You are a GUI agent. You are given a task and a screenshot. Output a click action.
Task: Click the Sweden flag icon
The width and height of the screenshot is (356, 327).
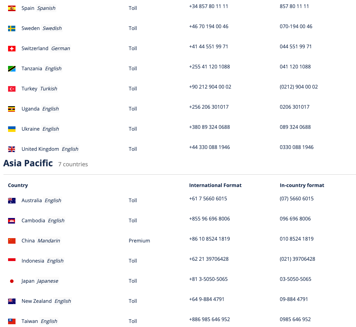tap(11, 28)
